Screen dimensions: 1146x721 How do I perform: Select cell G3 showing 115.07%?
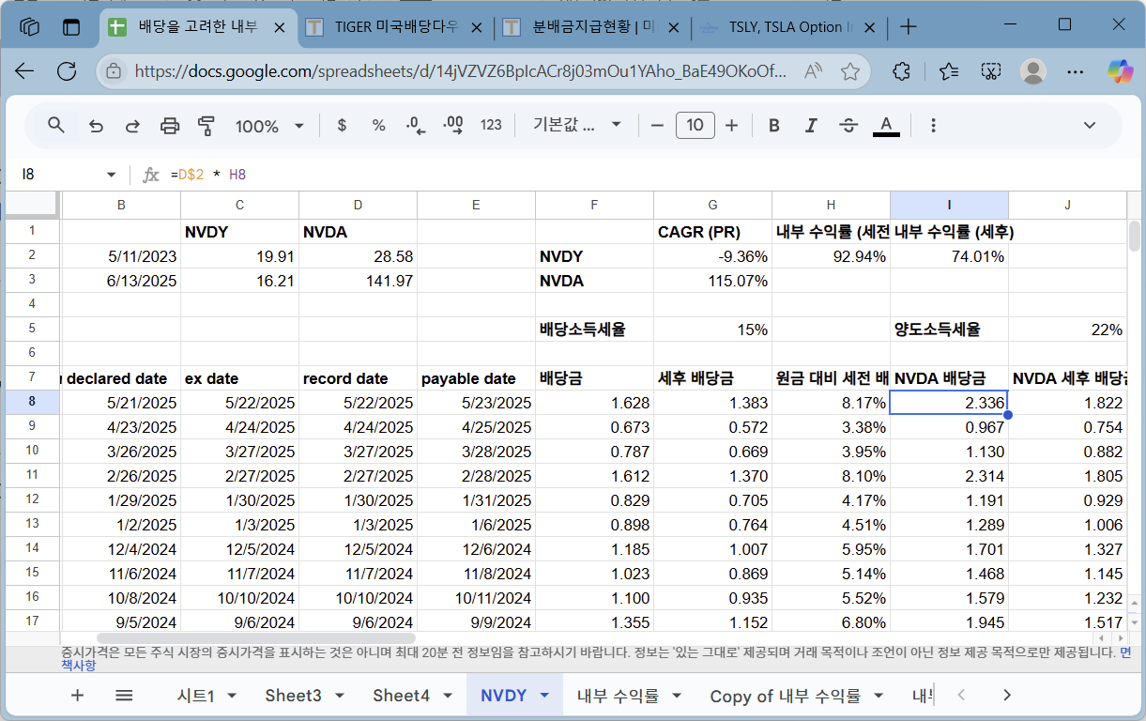click(x=713, y=281)
